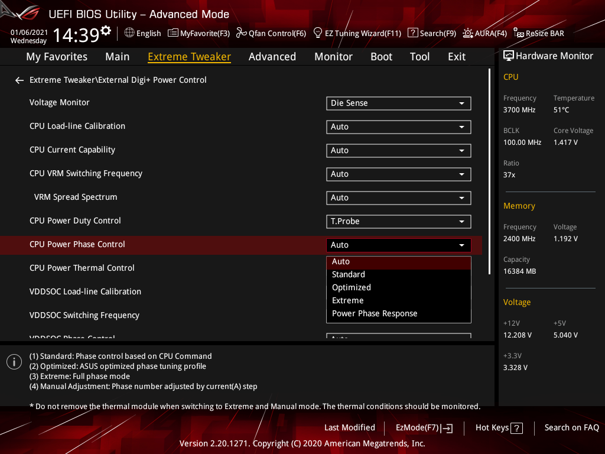Switch to the Main tab
Image resolution: width=605 pixels, height=454 pixels.
pos(118,57)
